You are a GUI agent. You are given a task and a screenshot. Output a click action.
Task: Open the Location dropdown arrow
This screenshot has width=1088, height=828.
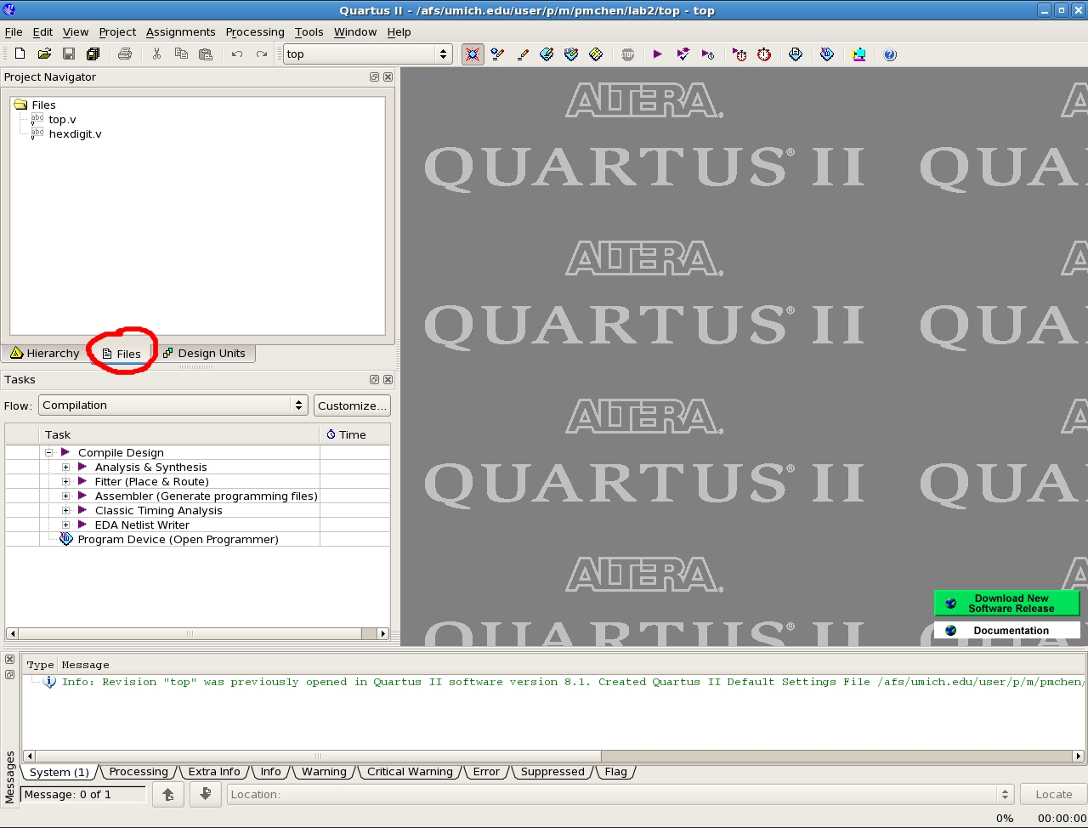click(x=1005, y=794)
